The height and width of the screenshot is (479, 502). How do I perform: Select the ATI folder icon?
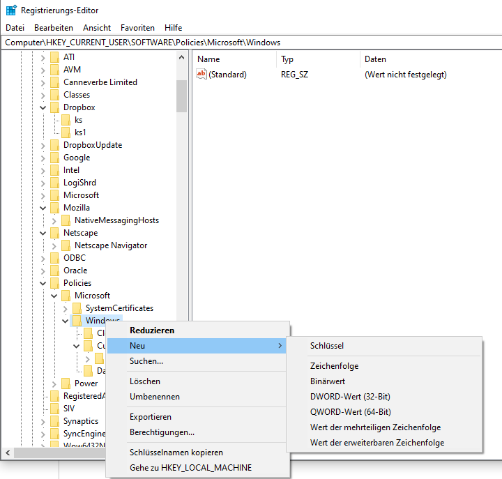(55, 57)
